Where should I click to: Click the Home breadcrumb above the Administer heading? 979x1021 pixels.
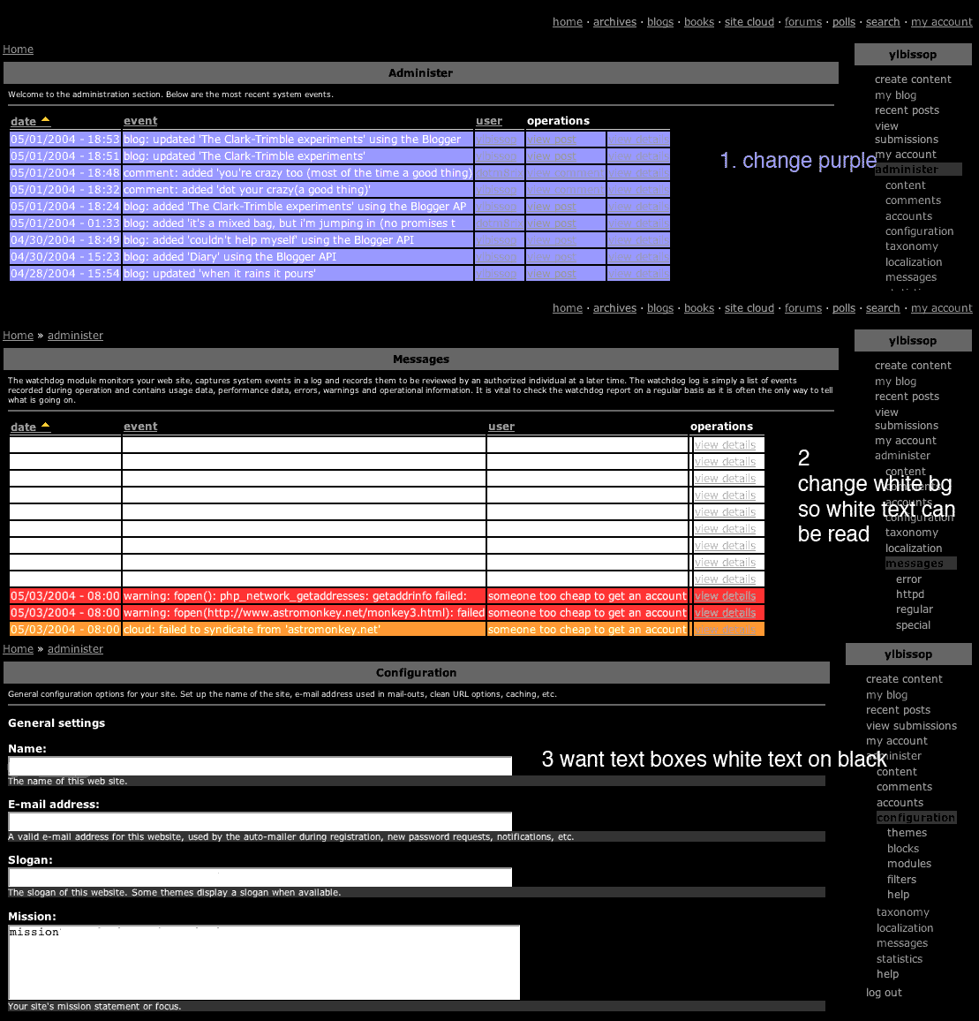coord(19,49)
